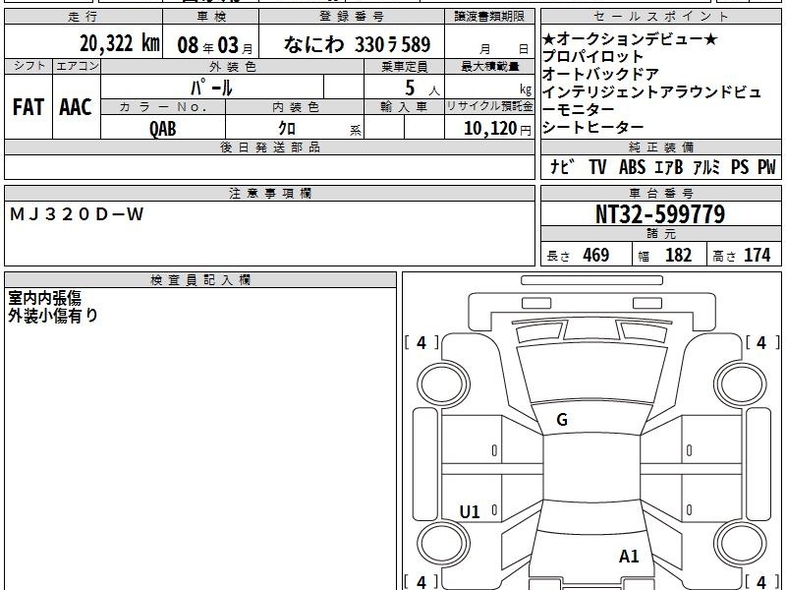The image size is (786, 590).
Task: Click the エアB equipment label
Action: (x=669, y=167)
